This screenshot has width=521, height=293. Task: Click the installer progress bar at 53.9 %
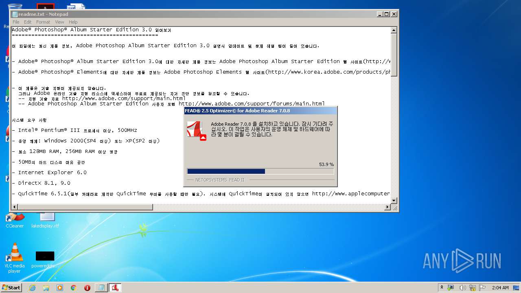pos(260,171)
